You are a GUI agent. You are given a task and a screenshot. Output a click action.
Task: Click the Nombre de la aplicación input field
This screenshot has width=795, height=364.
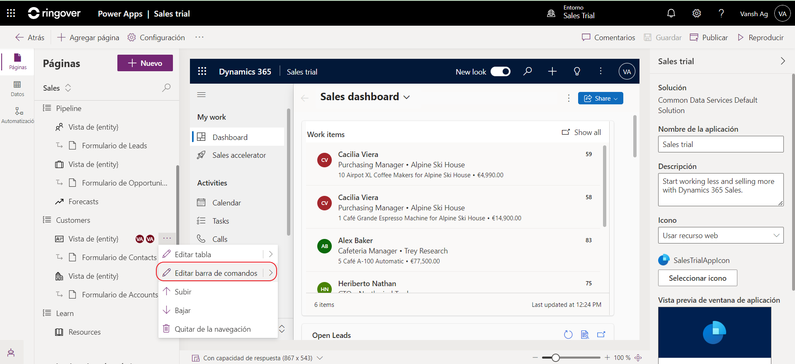(721, 144)
